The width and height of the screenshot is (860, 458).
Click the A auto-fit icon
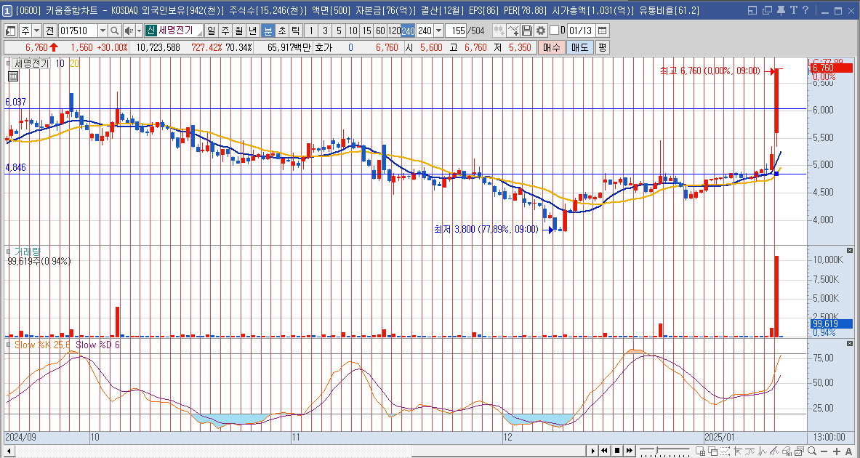point(848,451)
